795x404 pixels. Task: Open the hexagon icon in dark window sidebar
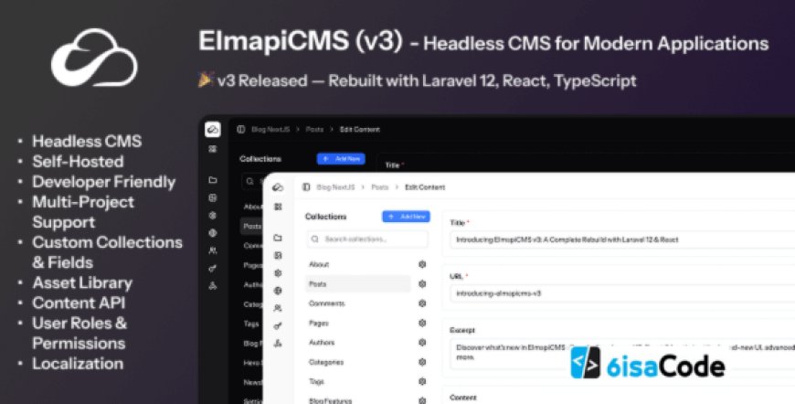point(213,215)
